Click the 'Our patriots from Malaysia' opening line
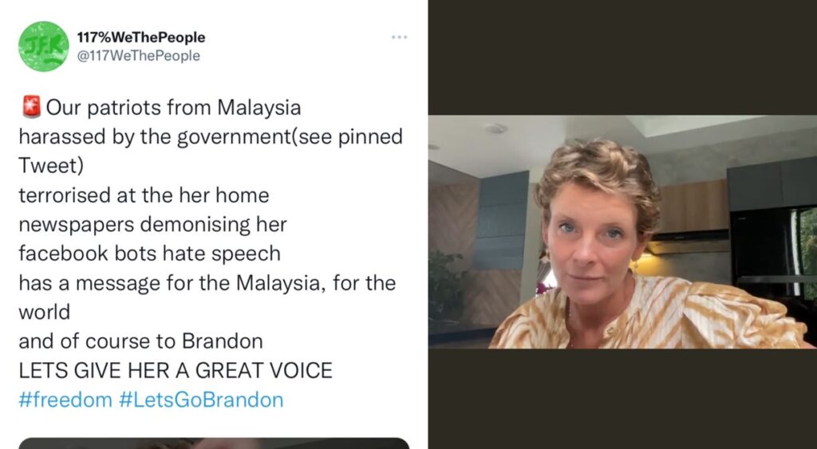817x449 pixels. 173,108
